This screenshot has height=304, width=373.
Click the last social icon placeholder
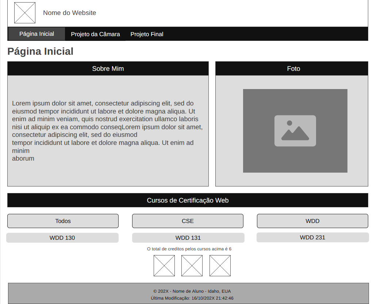(220, 266)
